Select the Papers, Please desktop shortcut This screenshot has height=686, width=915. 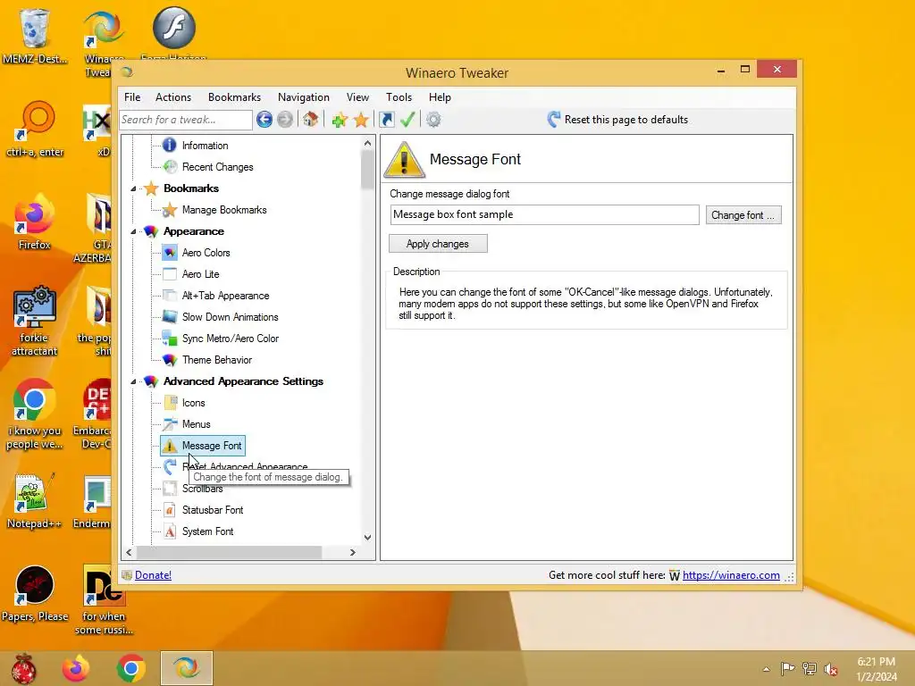point(35,593)
